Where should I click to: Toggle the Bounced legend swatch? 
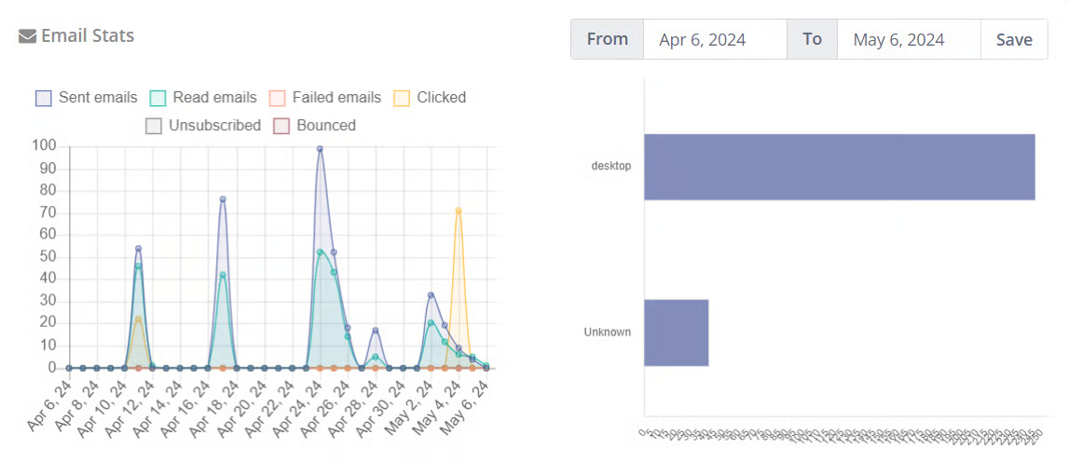point(281,126)
